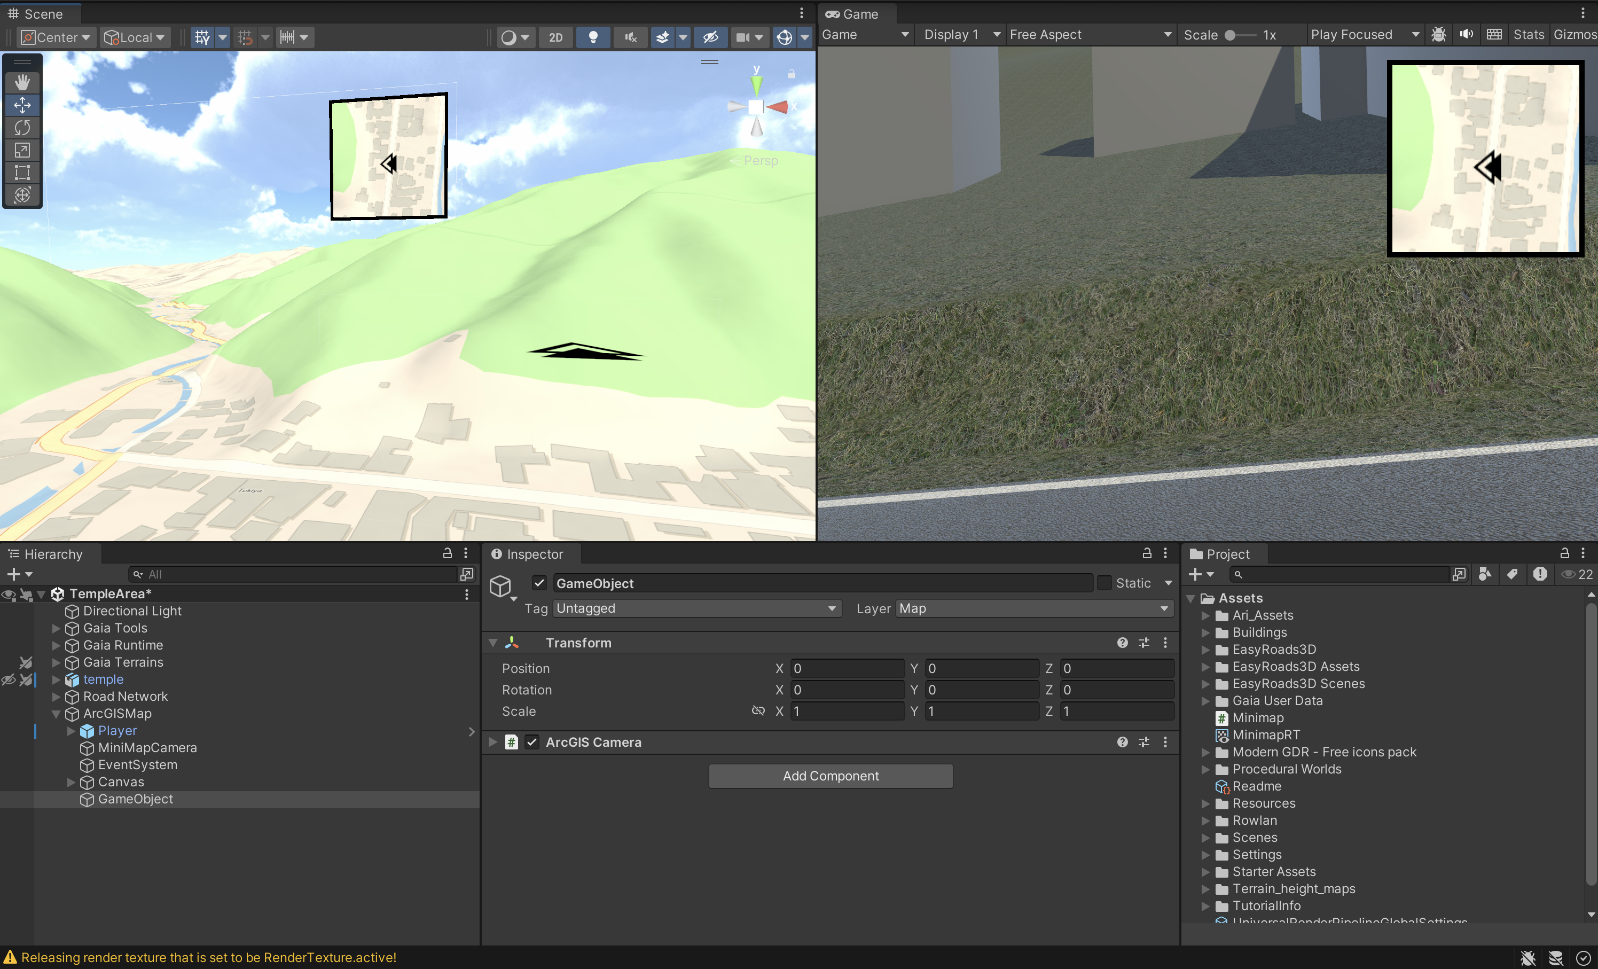Expand the Player object in Hierarchy
Screen dimensions: 1598x969
click(70, 731)
